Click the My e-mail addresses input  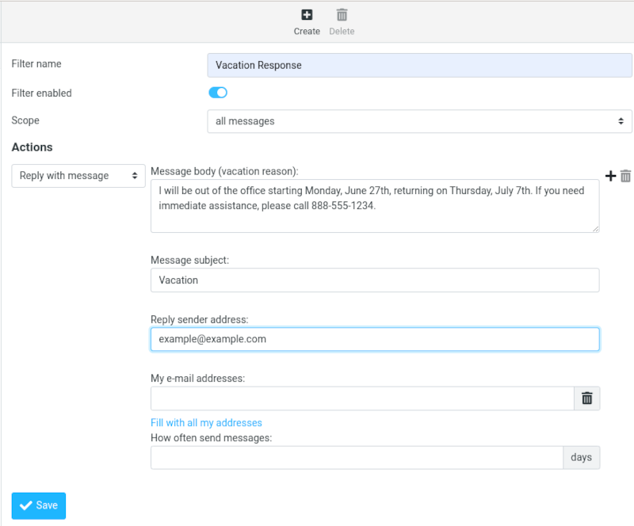tap(362, 398)
